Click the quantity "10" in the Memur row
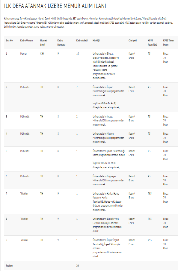The height and width of the screenshot is (271, 181). pos(78,53)
